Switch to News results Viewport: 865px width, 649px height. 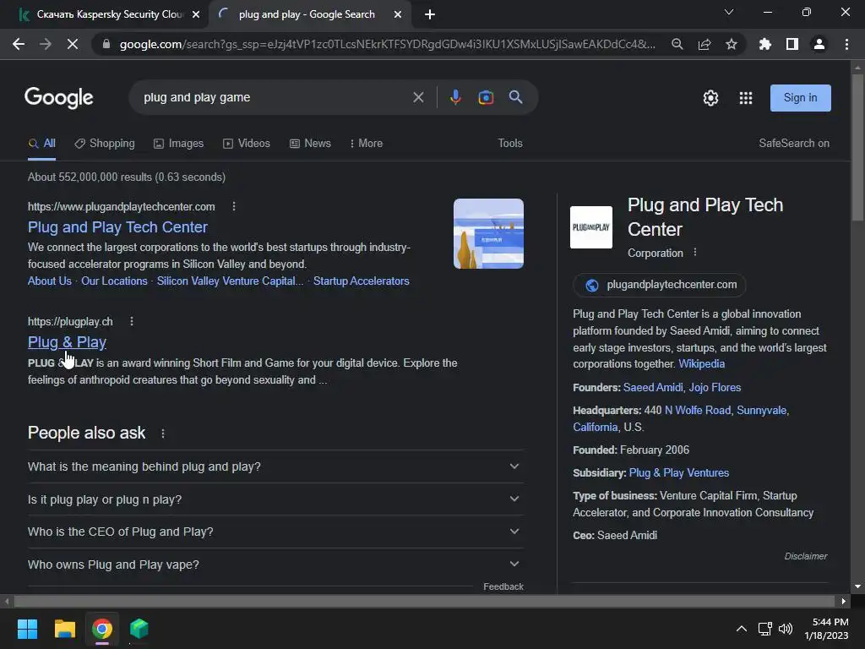311,143
